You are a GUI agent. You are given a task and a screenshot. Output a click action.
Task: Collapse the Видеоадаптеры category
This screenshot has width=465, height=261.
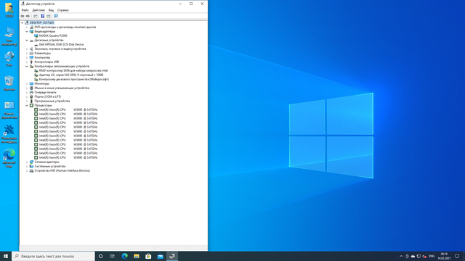[x=27, y=31]
